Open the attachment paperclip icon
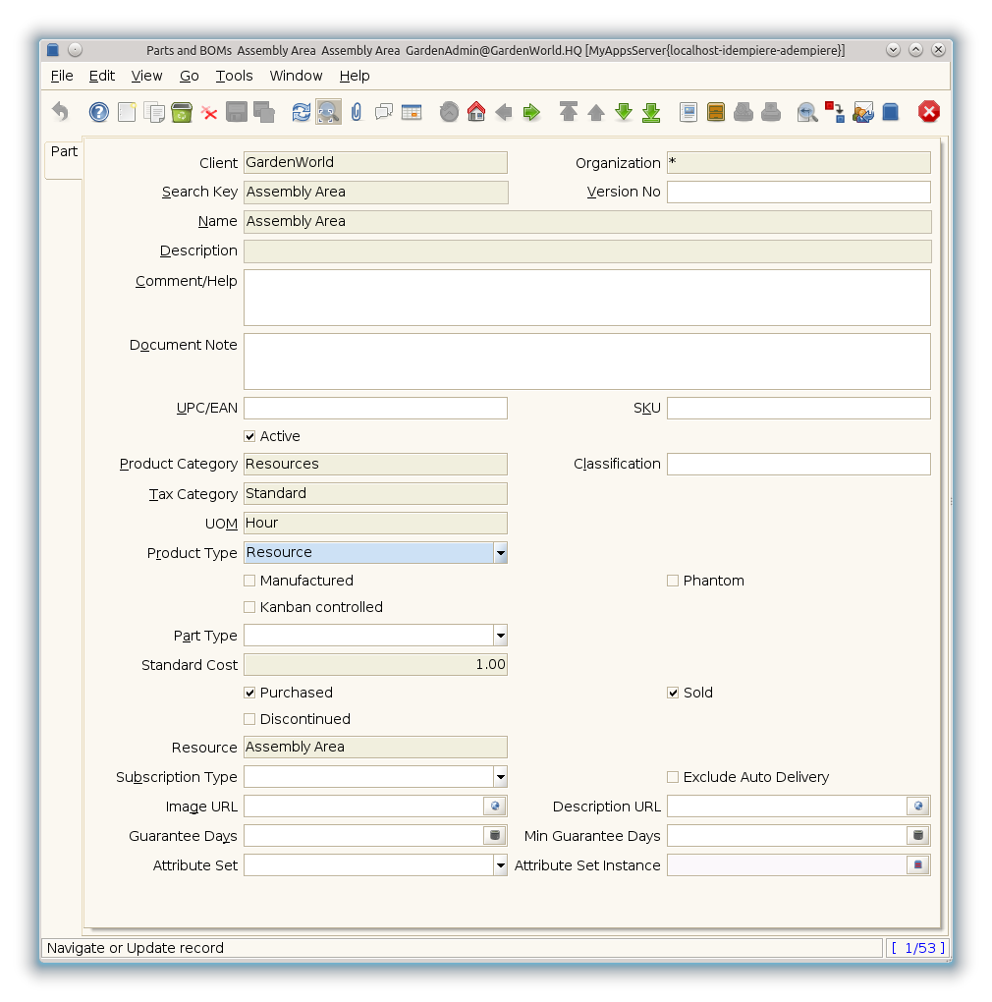 click(x=357, y=112)
